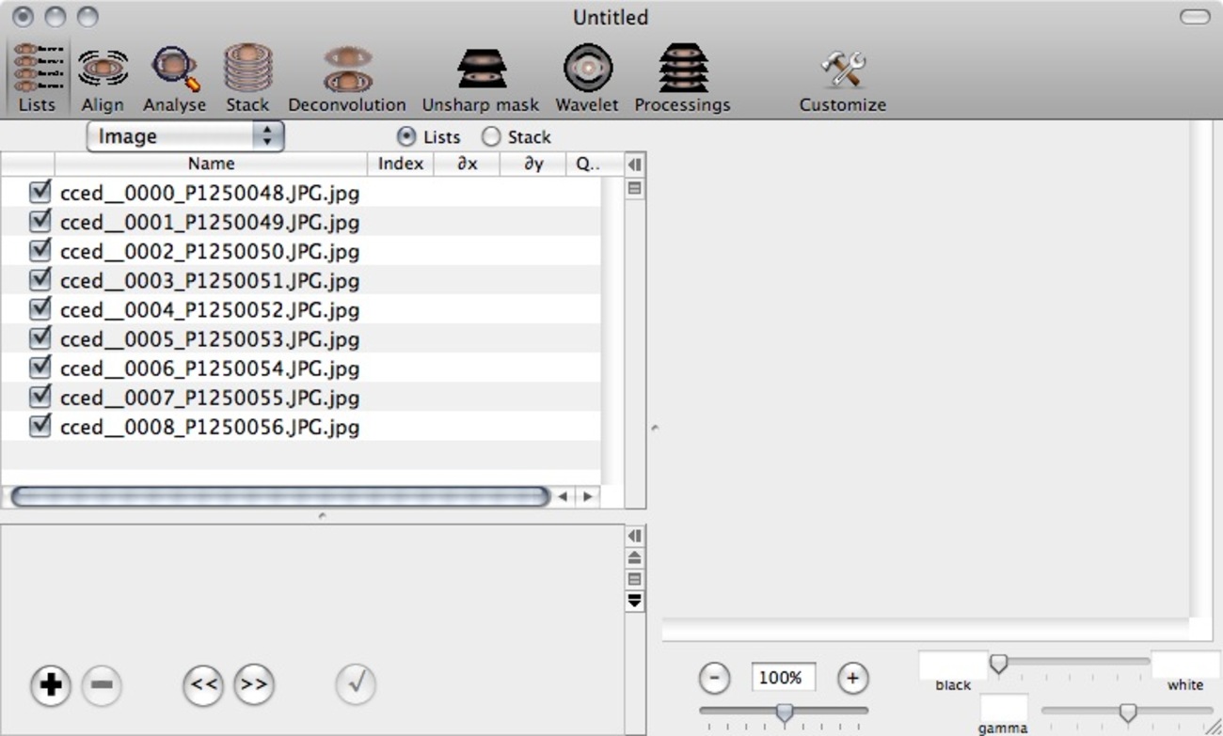The width and height of the screenshot is (1223, 736).
Task: Click the ∂y column header
Action: pyautogui.click(x=533, y=164)
